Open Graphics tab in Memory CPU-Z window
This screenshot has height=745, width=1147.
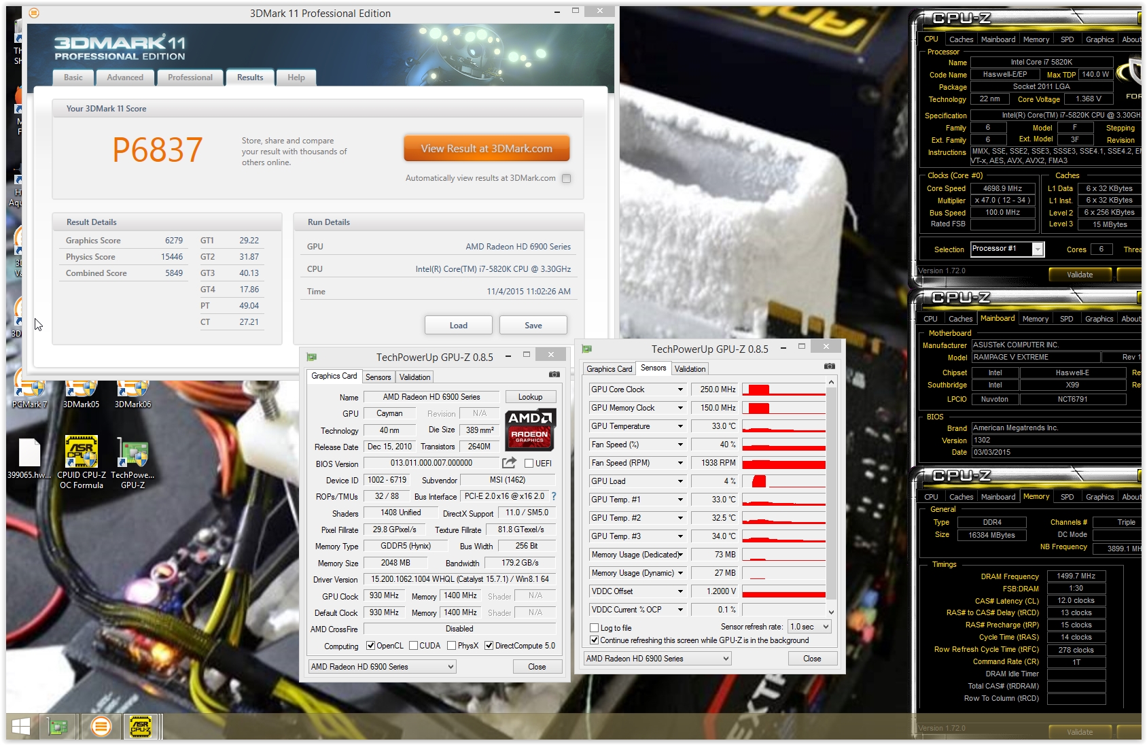[1099, 497]
